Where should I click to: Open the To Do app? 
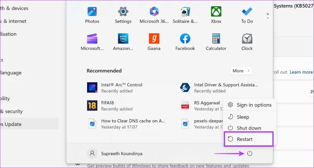[247, 15]
